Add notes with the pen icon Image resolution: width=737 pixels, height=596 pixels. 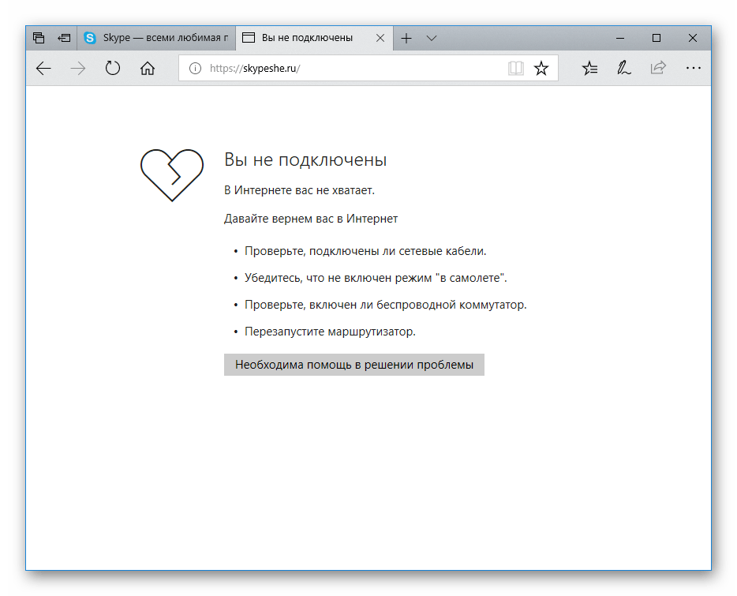(623, 68)
